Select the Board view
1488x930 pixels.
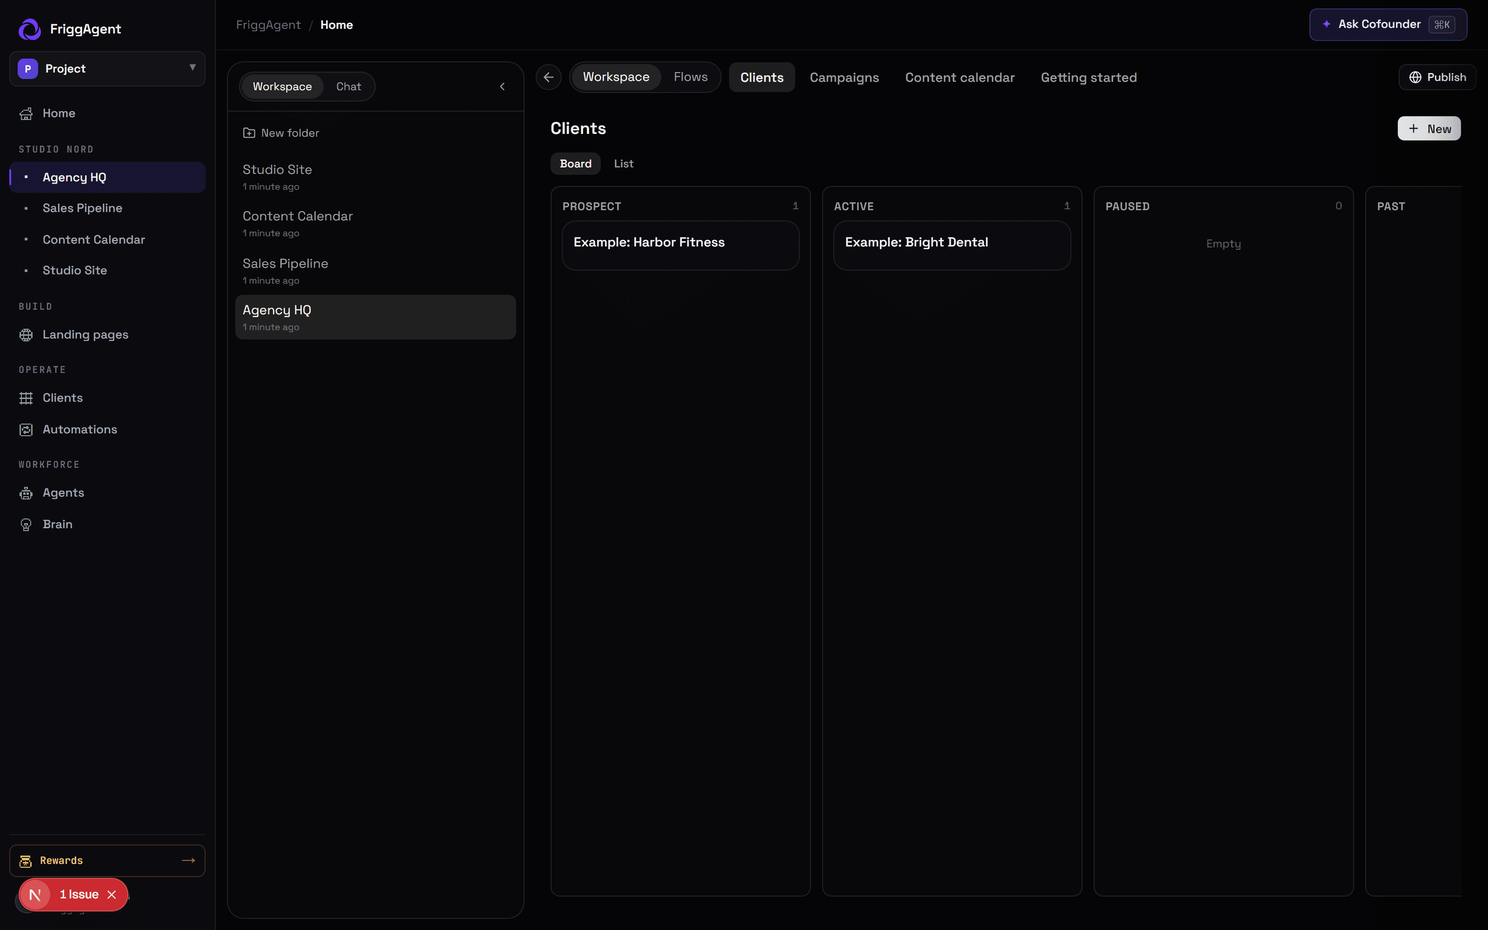tap(576, 164)
